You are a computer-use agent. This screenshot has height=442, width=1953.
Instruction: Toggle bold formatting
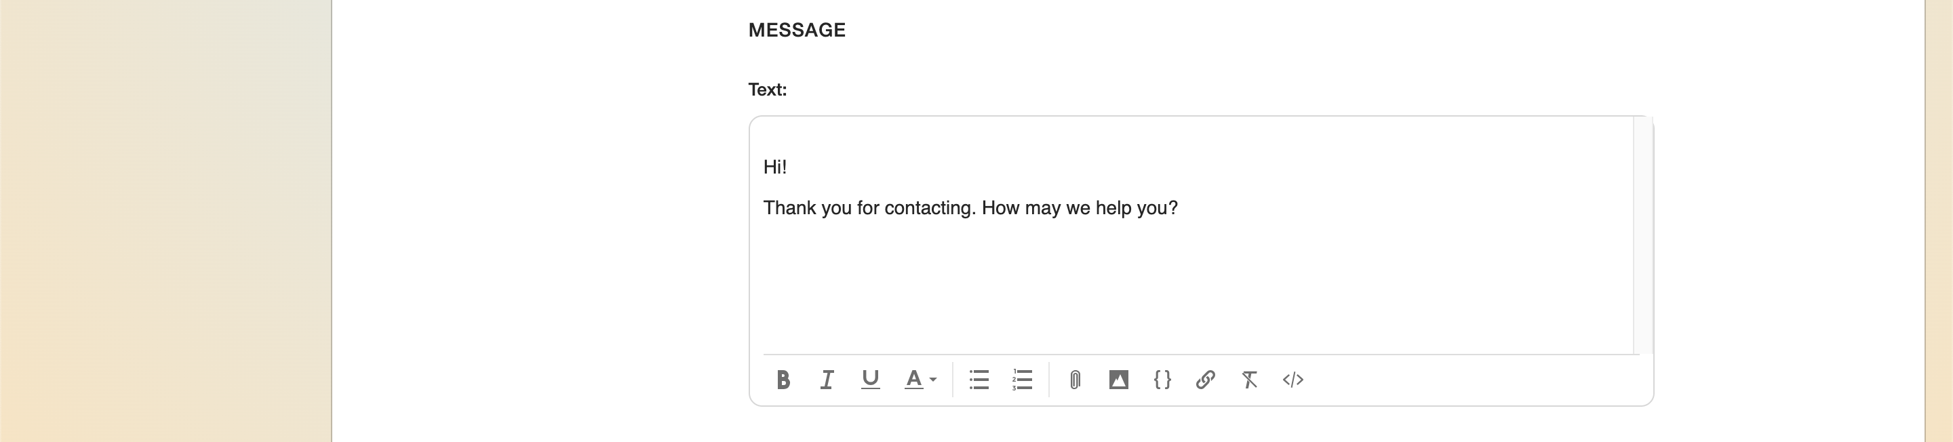pyautogui.click(x=783, y=380)
